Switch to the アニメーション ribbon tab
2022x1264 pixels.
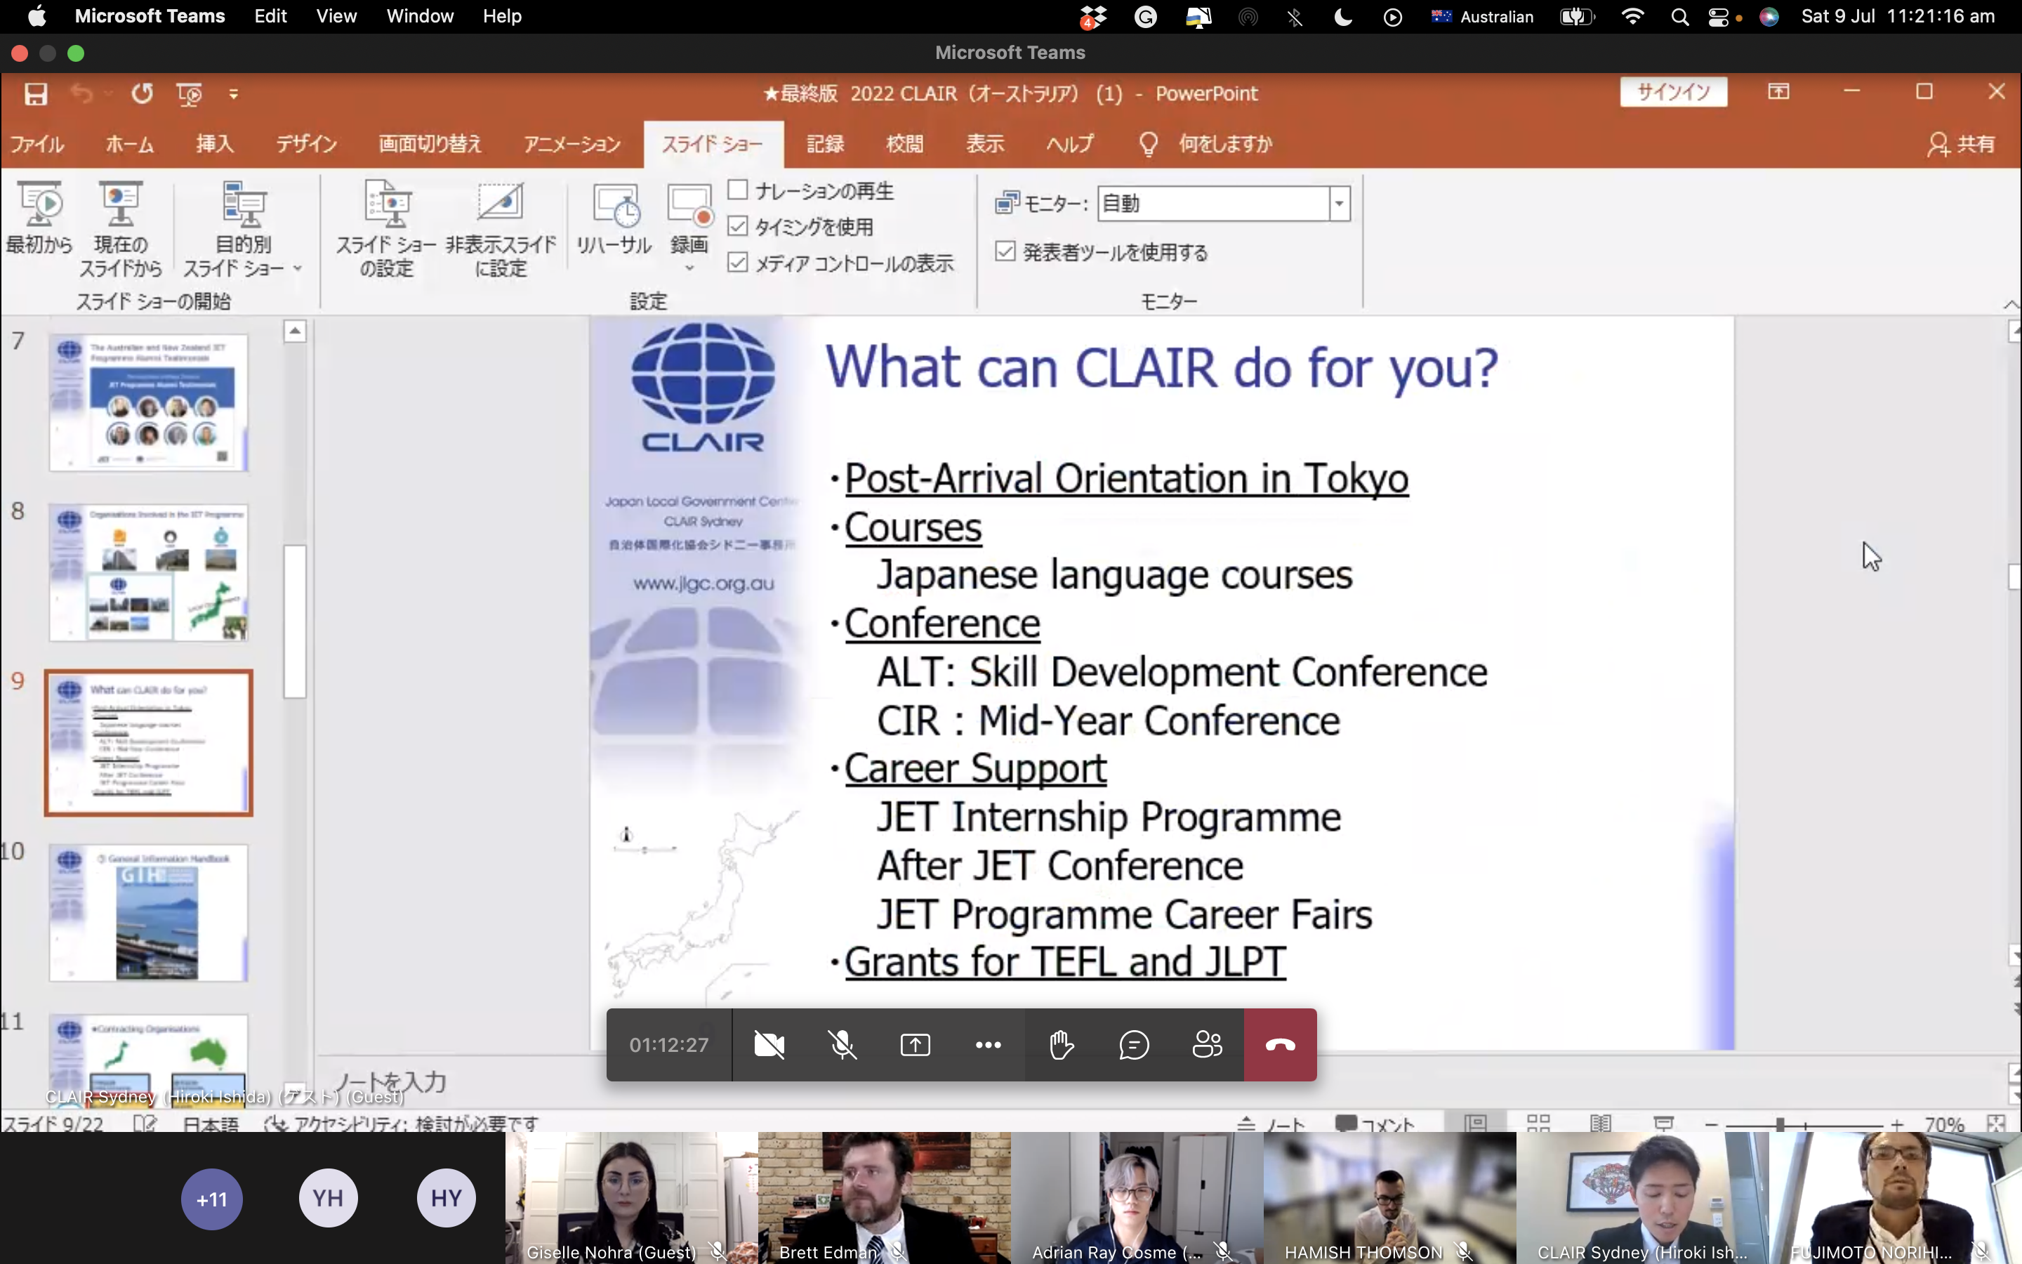(x=571, y=144)
